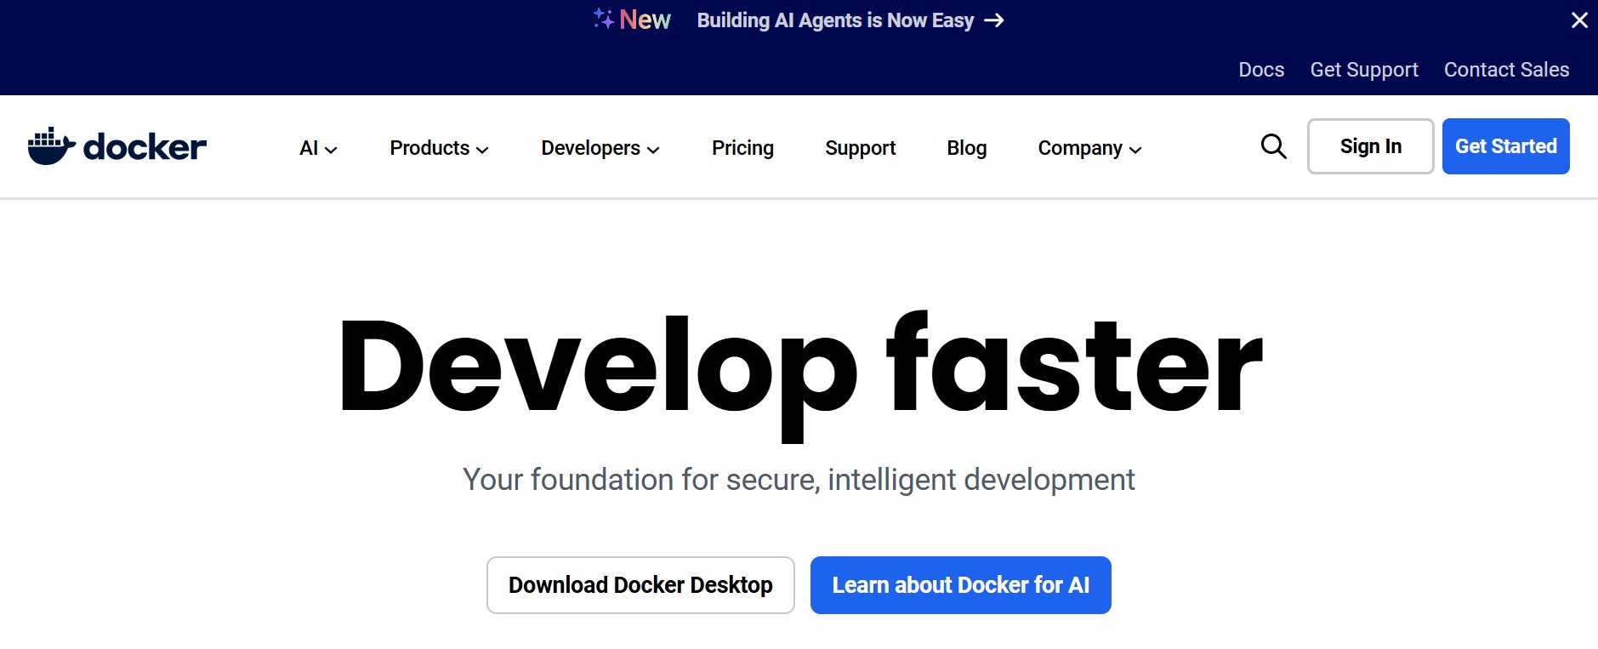Open the search magnifier icon
Image resolution: width=1598 pixels, height=649 pixels.
pyautogui.click(x=1273, y=146)
